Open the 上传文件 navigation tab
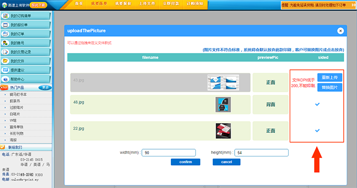This screenshot has height=188, width=357. [147, 4]
